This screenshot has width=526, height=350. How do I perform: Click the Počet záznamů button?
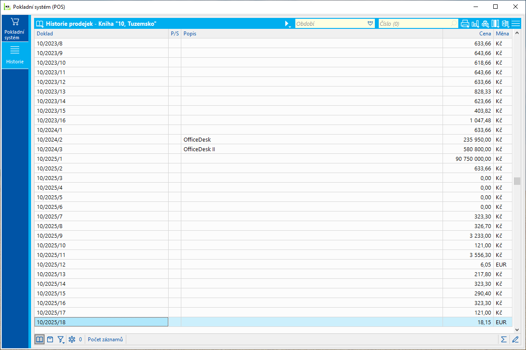[105, 339]
